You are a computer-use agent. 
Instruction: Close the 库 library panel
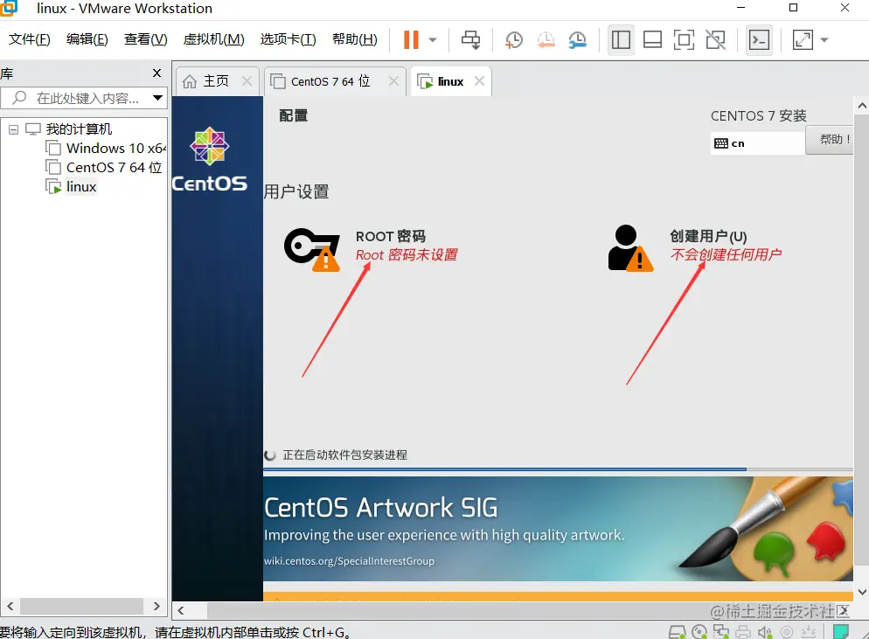tap(156, 73)
